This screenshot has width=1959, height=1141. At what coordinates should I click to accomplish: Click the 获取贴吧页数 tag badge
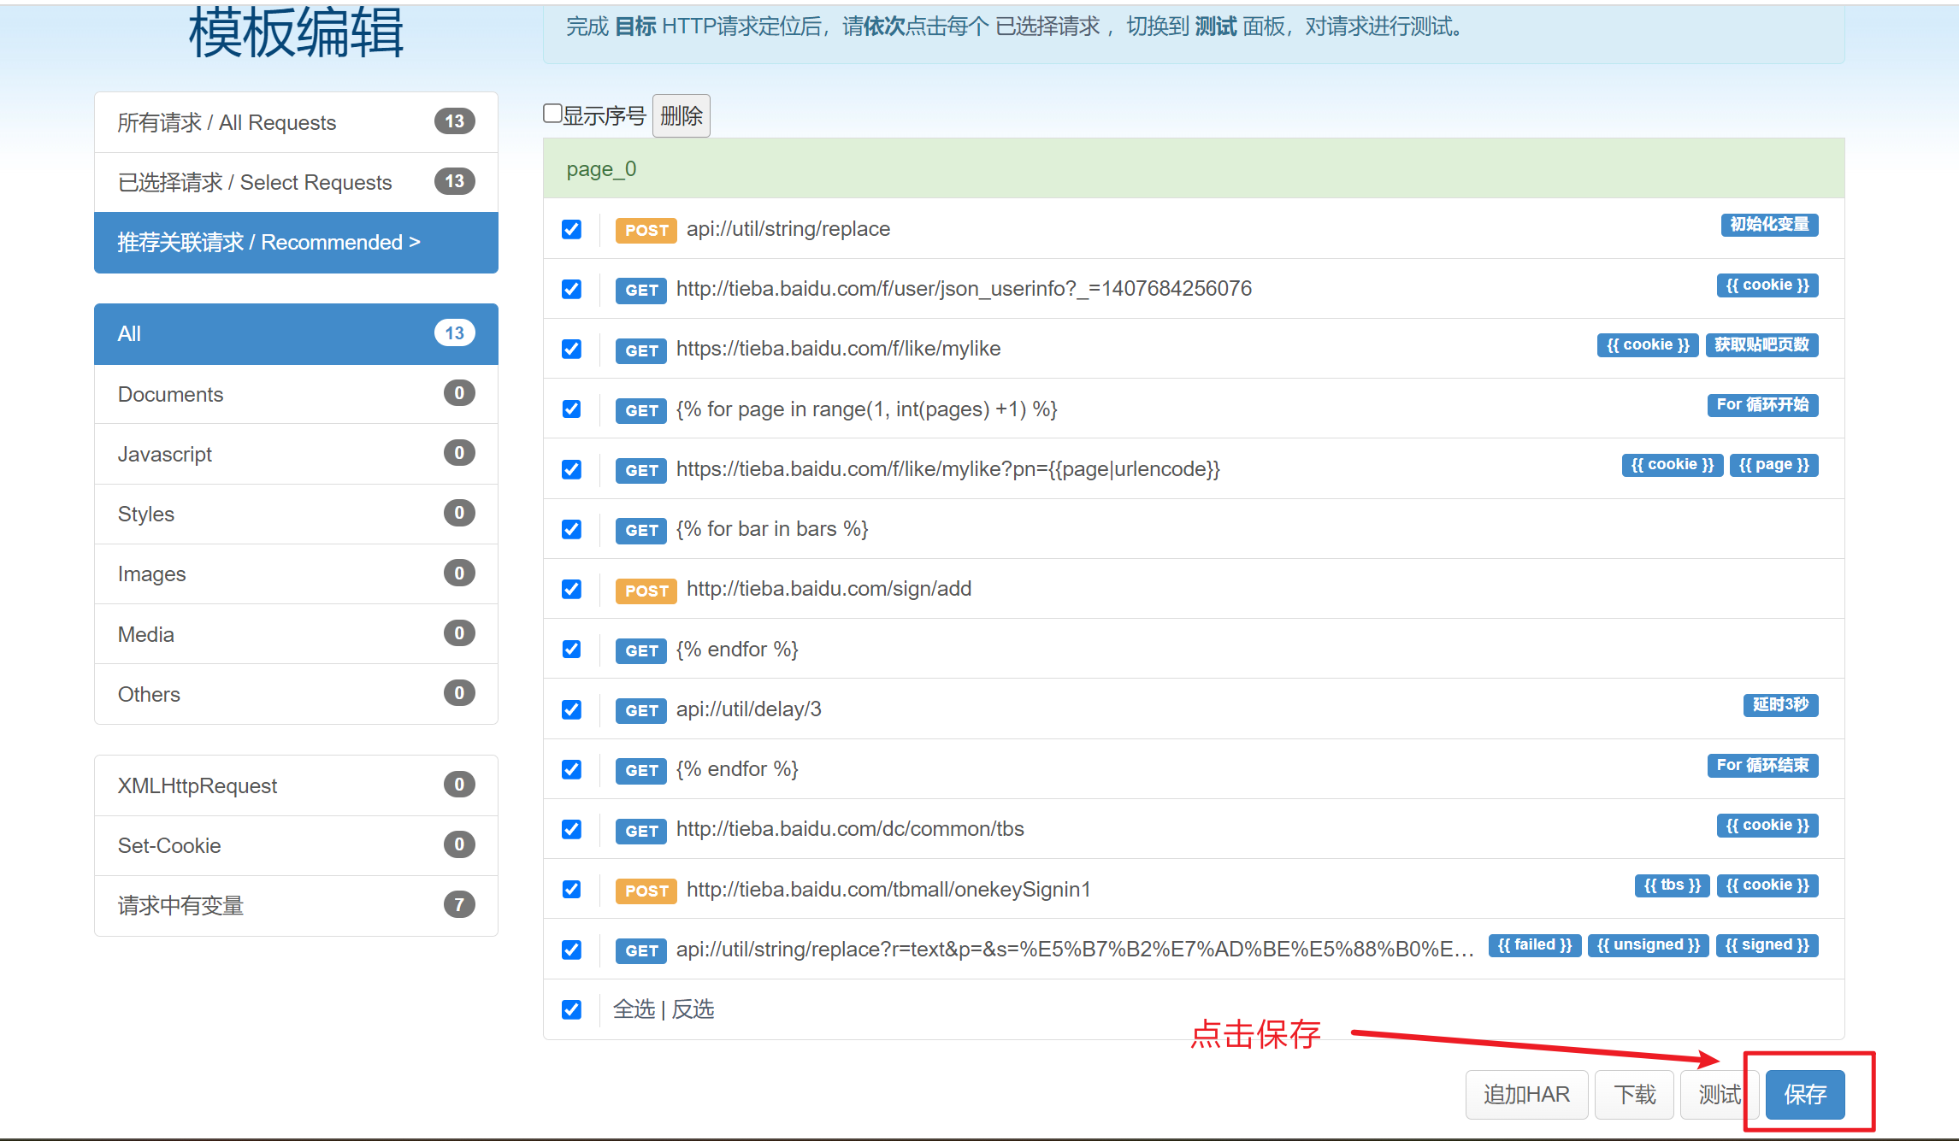pos(1761,344)
